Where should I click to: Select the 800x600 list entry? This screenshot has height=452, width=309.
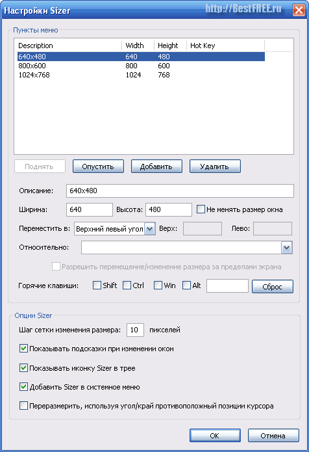141,66
